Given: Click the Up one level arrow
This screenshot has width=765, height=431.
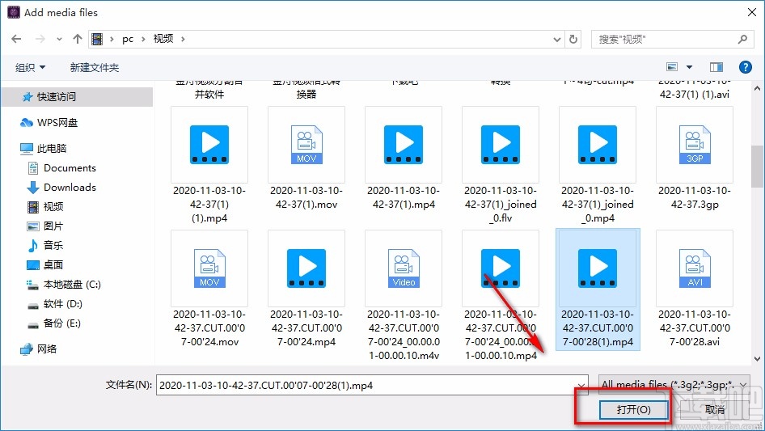Looking at the screenshot, I should pyautogui.click(x=78, y=39).
